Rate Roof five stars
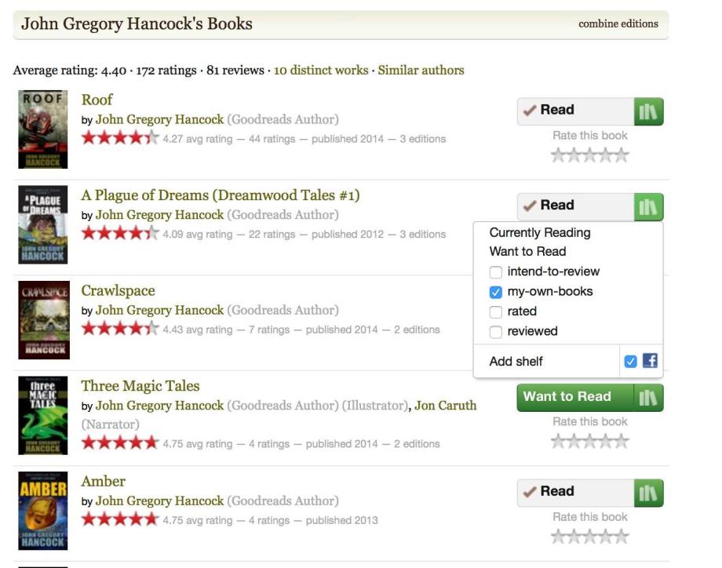Viewport: 722px width, 568px height. point(622,155)
